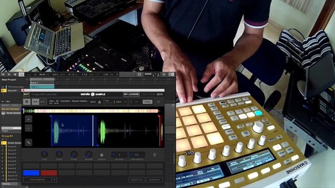Select the blue sample pad
335x188 pixels.
pos(31,173)
